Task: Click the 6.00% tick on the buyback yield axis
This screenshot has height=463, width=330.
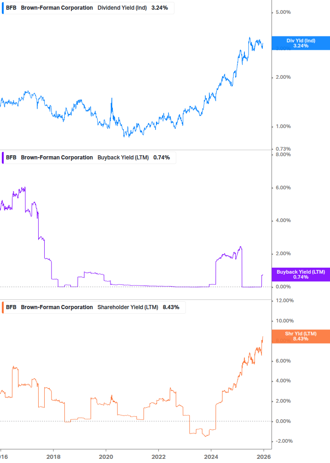Action: (283, 188)
